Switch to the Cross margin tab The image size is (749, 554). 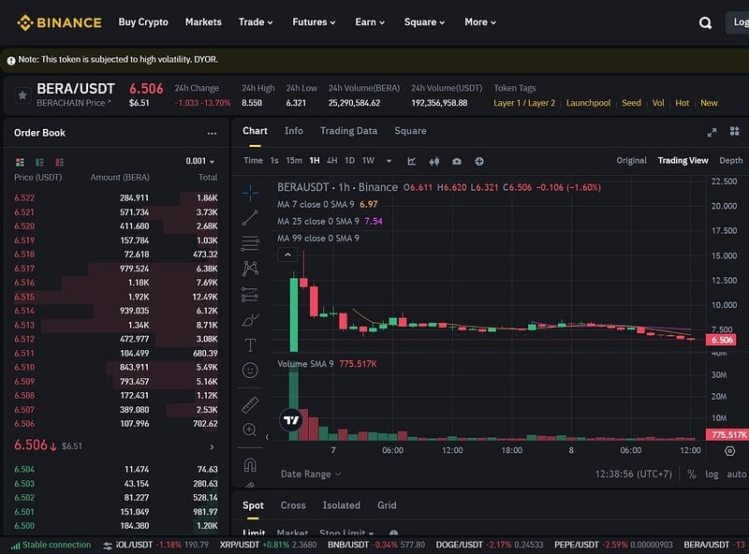point(293,505)
